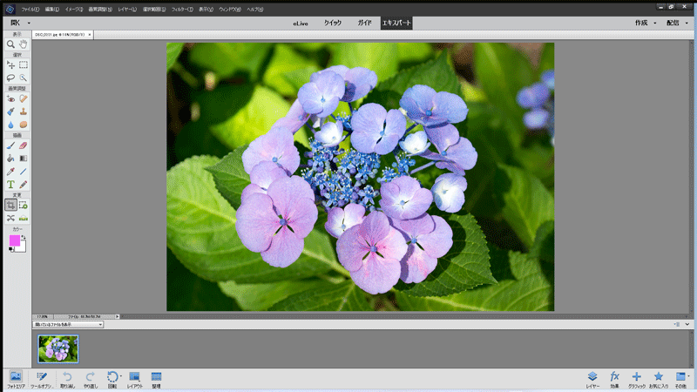
Task: Select the Eraser tool
Action: pyautogui.click(x=24, y=145)
